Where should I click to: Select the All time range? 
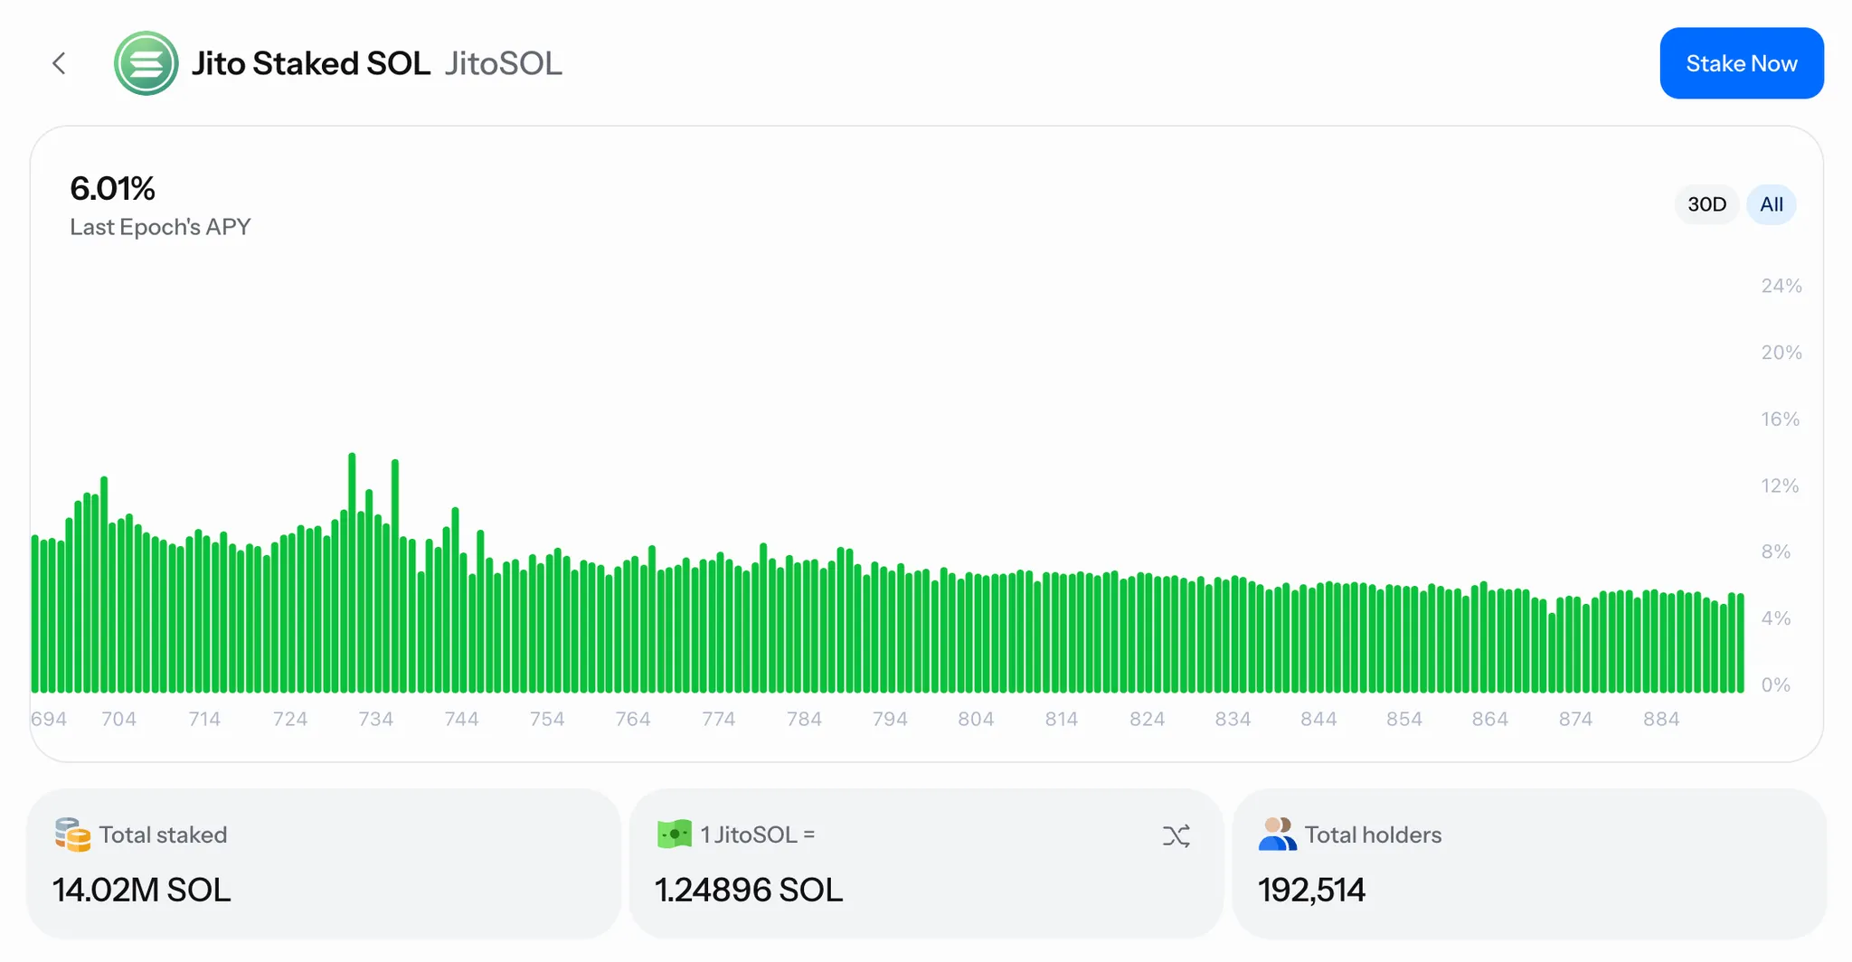tap(1771, 204)
